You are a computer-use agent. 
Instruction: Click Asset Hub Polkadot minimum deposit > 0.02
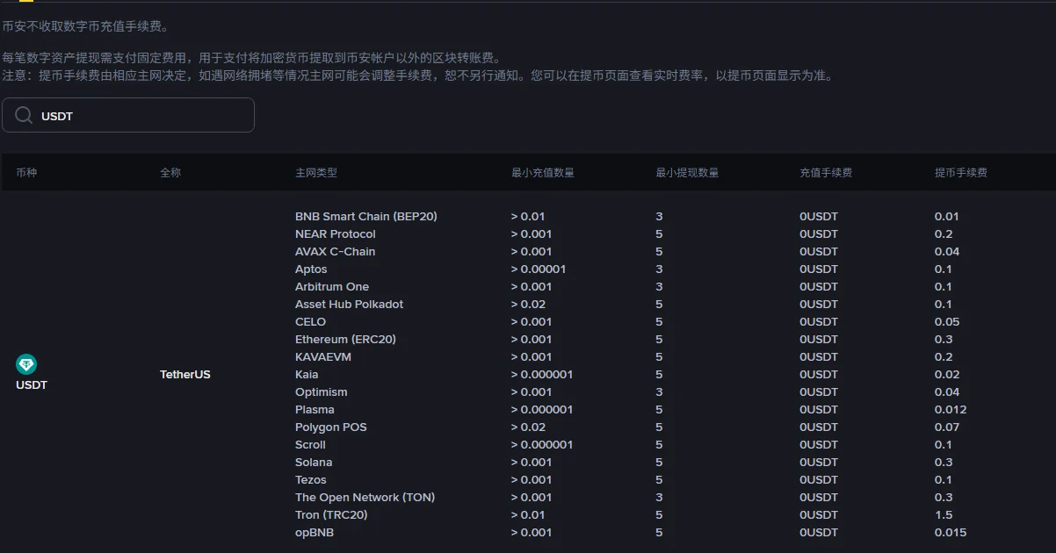point(528,305)
